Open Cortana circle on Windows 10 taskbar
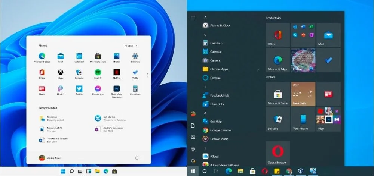 [205, 171]
